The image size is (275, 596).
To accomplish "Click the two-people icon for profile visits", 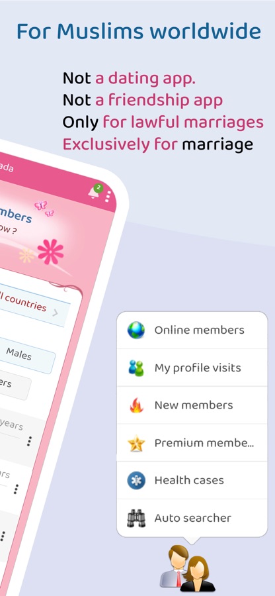I will (x=136, y=368).
